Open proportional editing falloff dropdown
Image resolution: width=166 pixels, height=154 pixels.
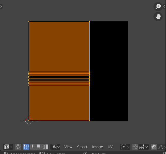(x=162, y=147)
